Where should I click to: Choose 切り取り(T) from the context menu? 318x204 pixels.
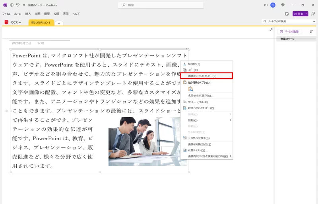206,64
